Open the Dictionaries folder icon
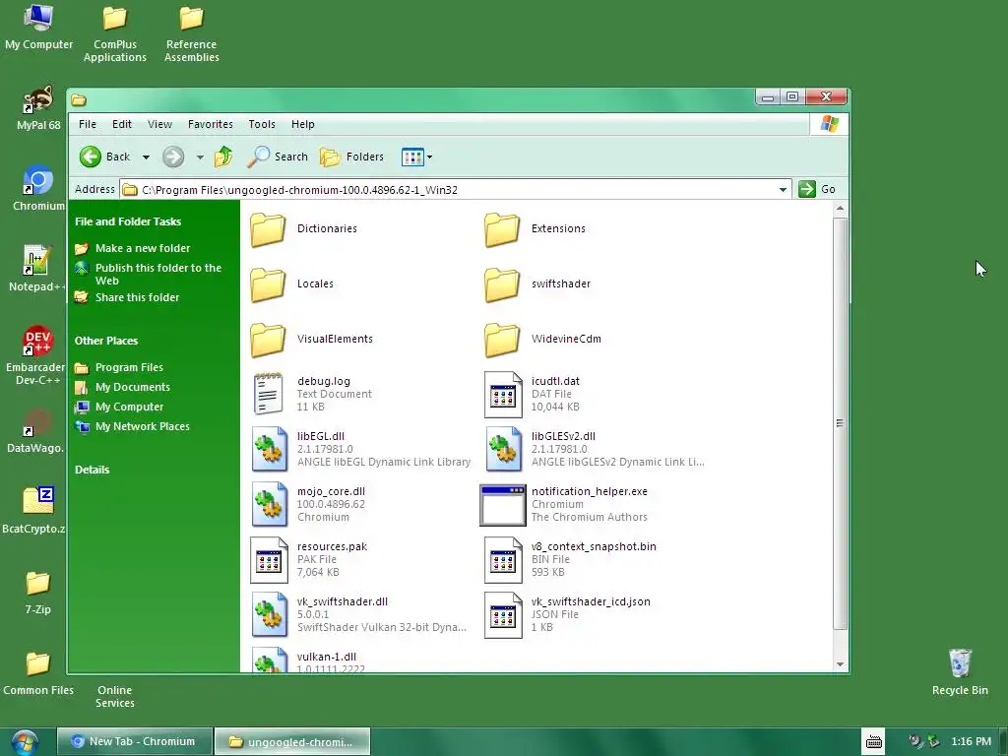This screenshot has width=1008, height=756. [268, 229]
